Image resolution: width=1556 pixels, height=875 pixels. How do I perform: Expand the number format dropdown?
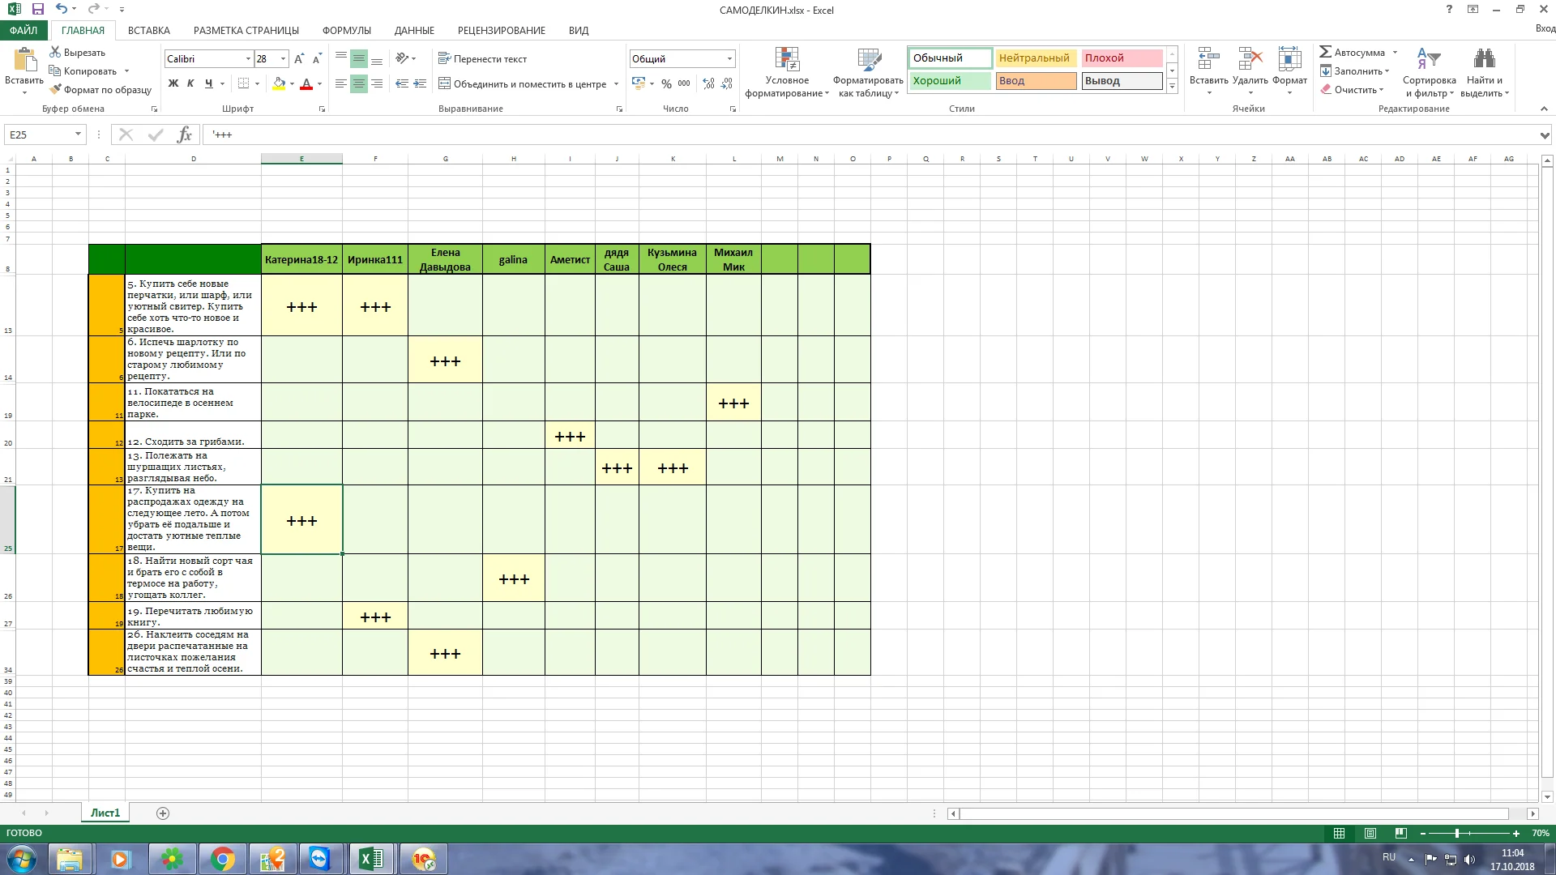coord(729,58)
